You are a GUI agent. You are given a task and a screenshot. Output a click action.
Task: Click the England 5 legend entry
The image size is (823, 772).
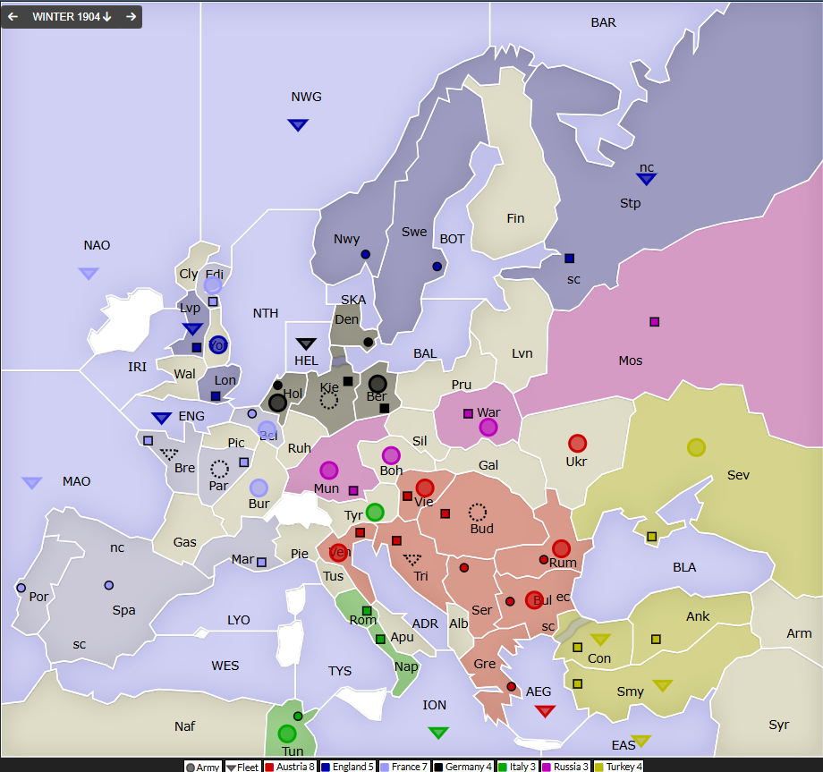347,767
